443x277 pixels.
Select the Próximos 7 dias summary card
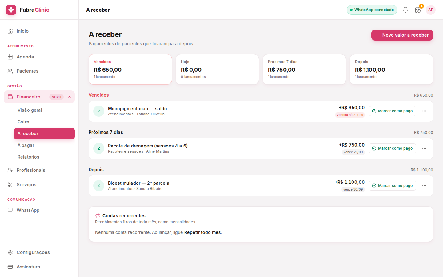(304, 70)
